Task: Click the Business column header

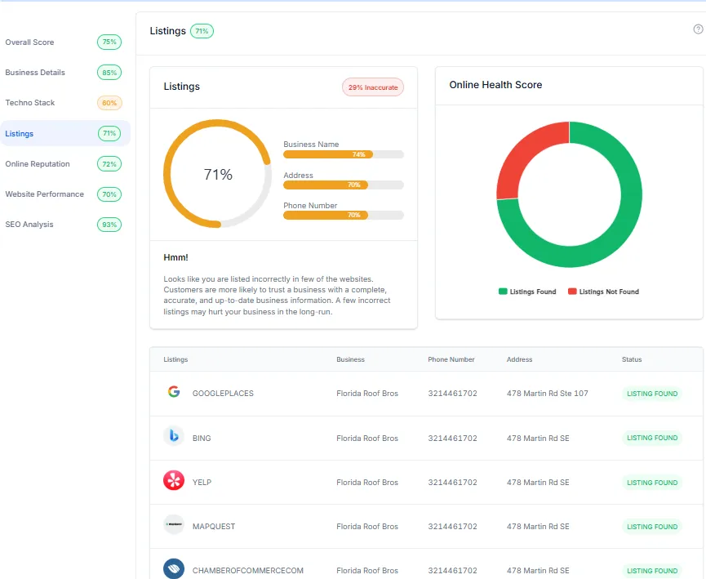Action: point(350,359)
